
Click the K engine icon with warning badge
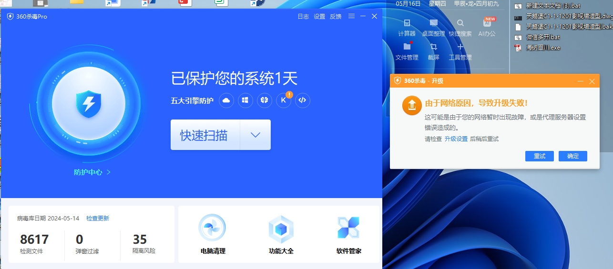(284, 100)
